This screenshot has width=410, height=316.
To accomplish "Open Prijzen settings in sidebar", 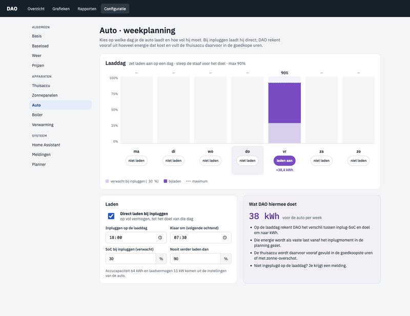I will click(60, 66).
